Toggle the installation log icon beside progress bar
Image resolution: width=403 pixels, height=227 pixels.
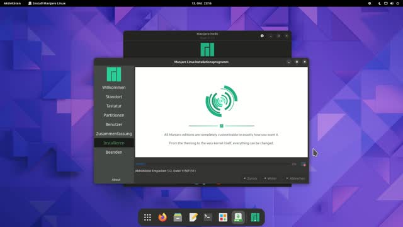click(304, 164)
